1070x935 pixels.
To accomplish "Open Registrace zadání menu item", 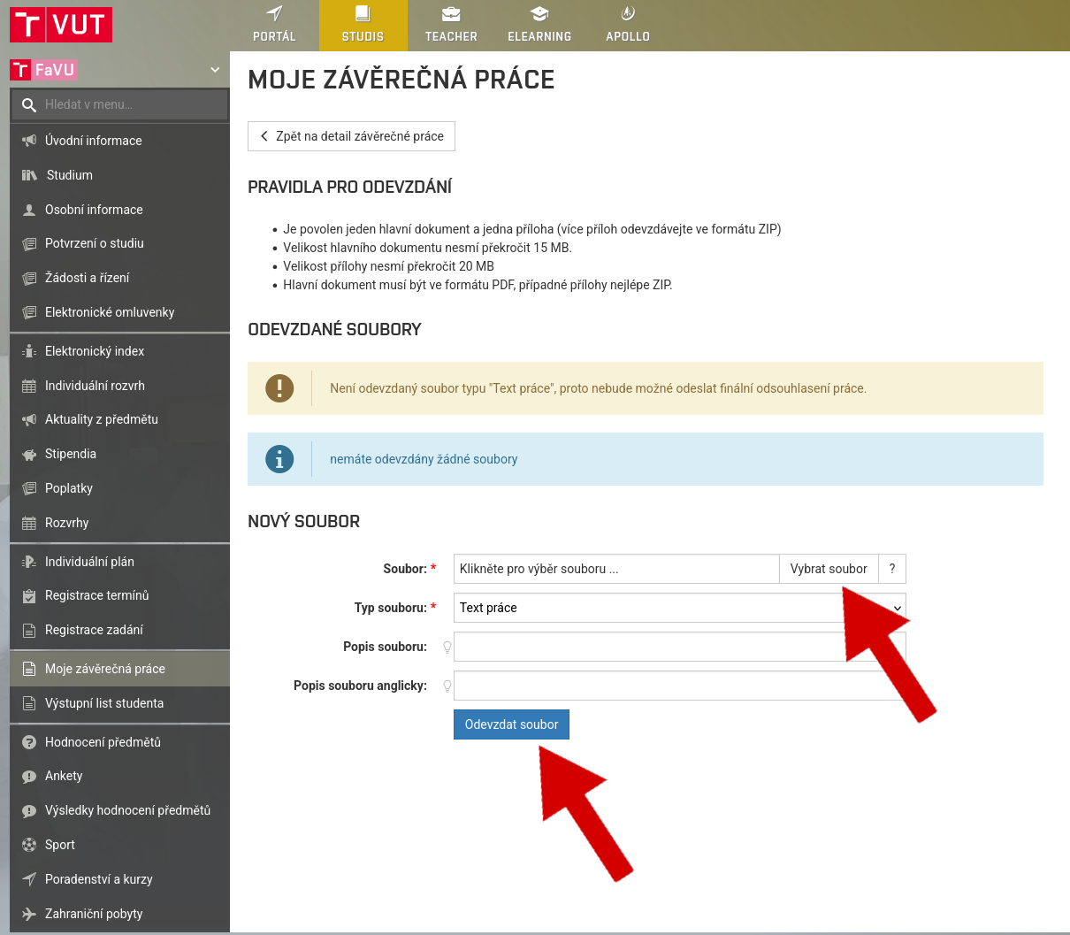I will tap(119, 630).
